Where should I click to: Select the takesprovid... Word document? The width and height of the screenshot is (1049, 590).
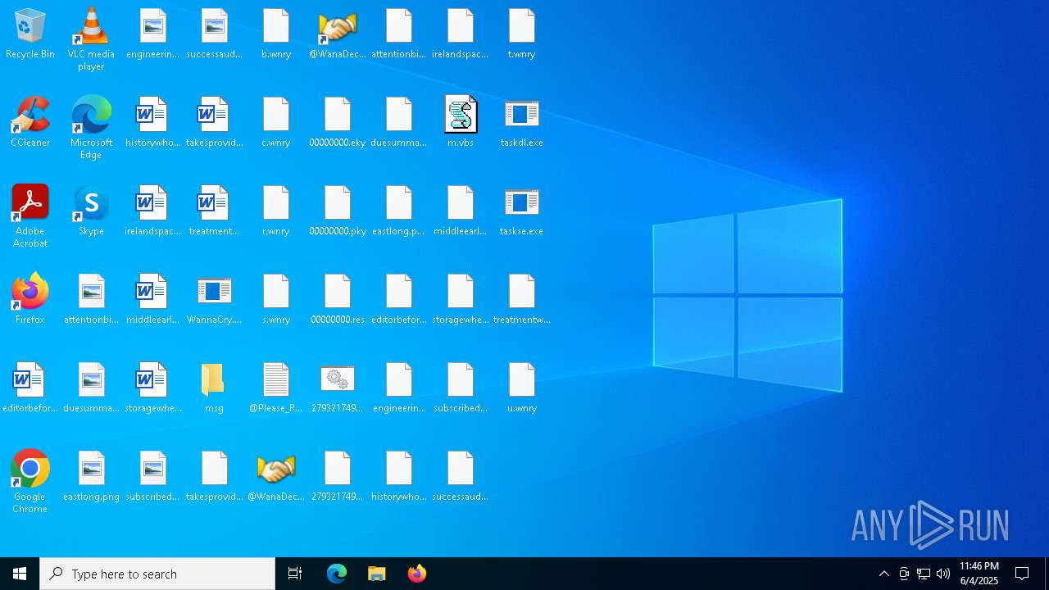[215, 123]
